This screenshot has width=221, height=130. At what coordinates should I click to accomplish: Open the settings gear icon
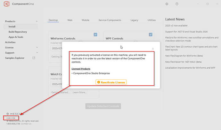tap(167, 4)
